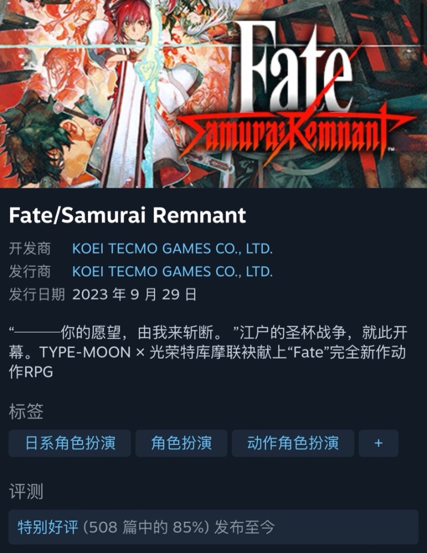Click the Fate/Samurai Remnant title heading

pos(127,215)
